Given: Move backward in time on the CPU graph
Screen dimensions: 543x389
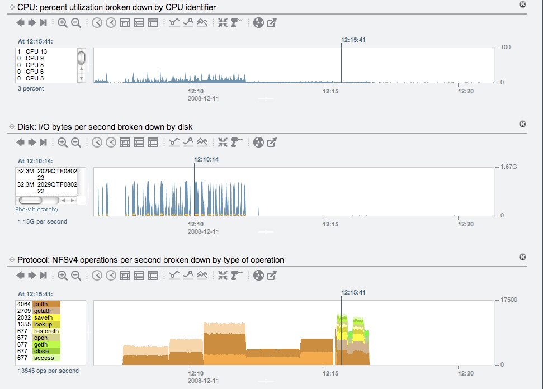Looking at the screenshot, I should pos(21,23).
